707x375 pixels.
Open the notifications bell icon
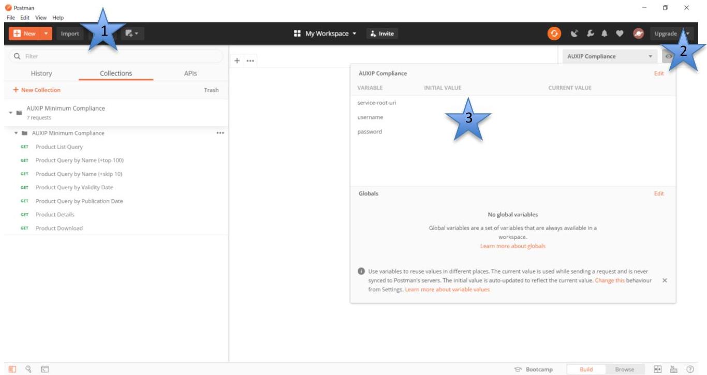[x=604, y=34]
